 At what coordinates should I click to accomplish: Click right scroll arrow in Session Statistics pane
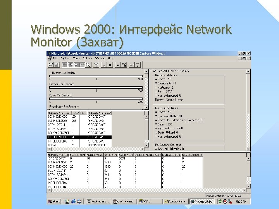(x=143, y=149)
